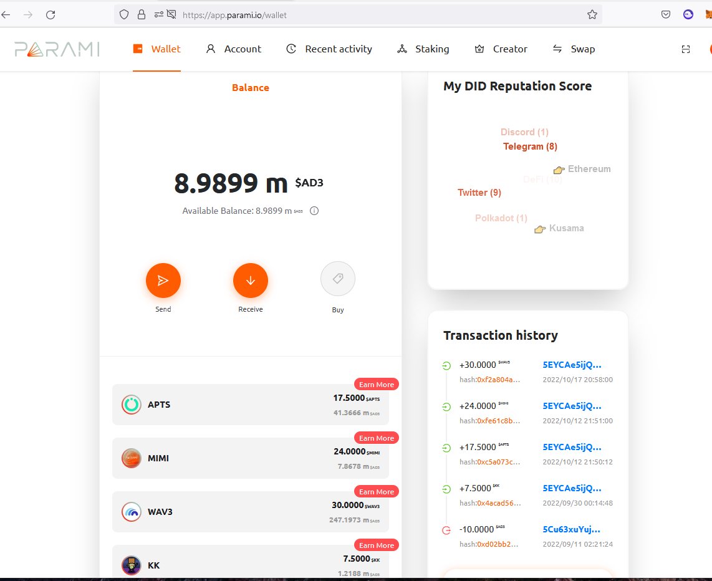Open the 5Cu63xuYuj address link
Screen dimensions: 712x581
coord(572,529)
